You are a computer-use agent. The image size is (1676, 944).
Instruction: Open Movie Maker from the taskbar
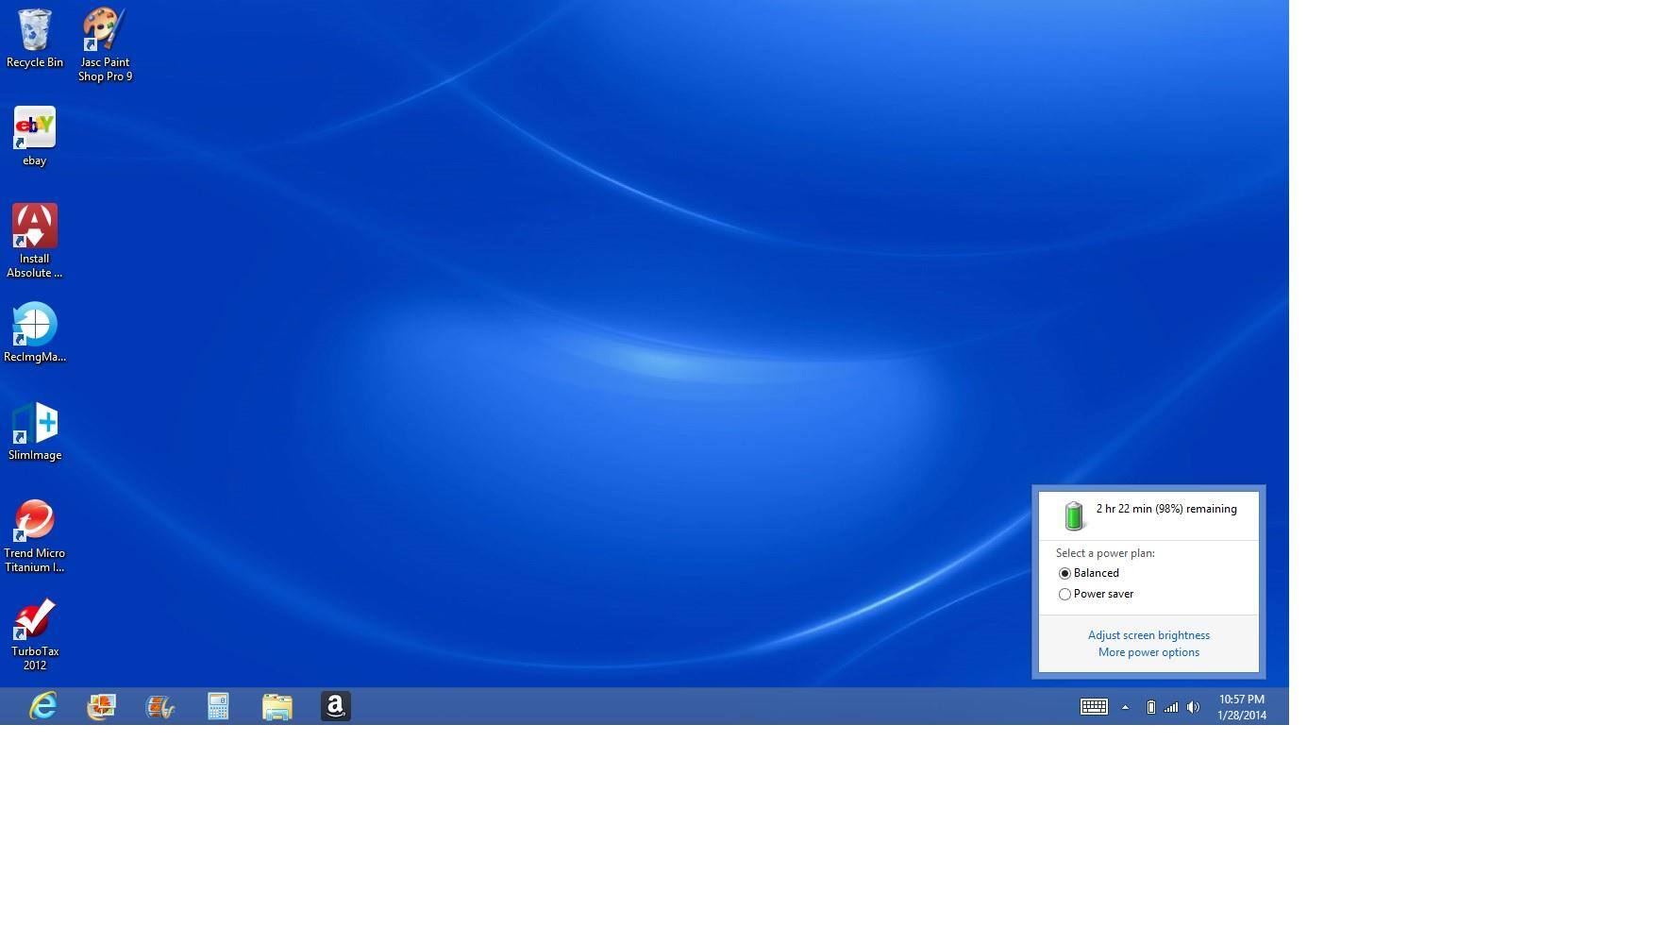point(159,706)
